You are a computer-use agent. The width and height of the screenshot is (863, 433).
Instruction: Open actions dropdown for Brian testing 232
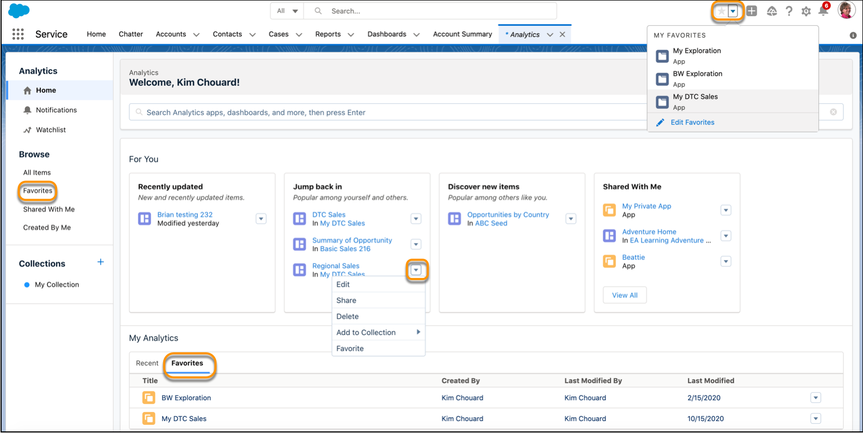261,219
